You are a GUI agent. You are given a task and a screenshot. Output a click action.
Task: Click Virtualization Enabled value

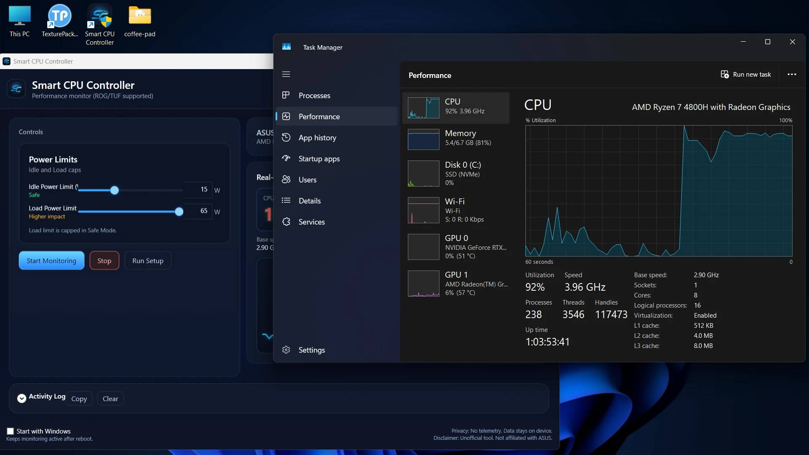tap(705, 316)
